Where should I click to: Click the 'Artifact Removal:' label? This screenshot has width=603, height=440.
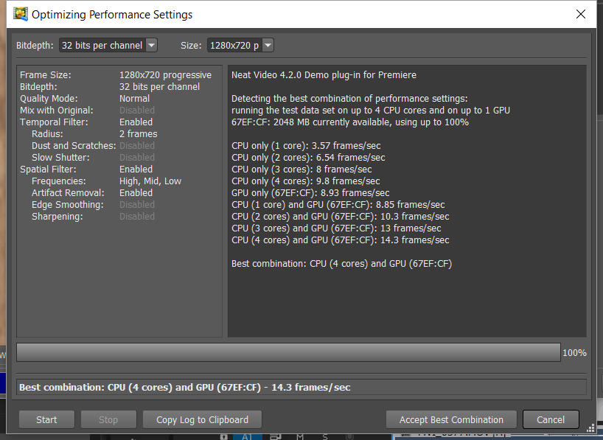pyautogui.click(x=68, y=193)
